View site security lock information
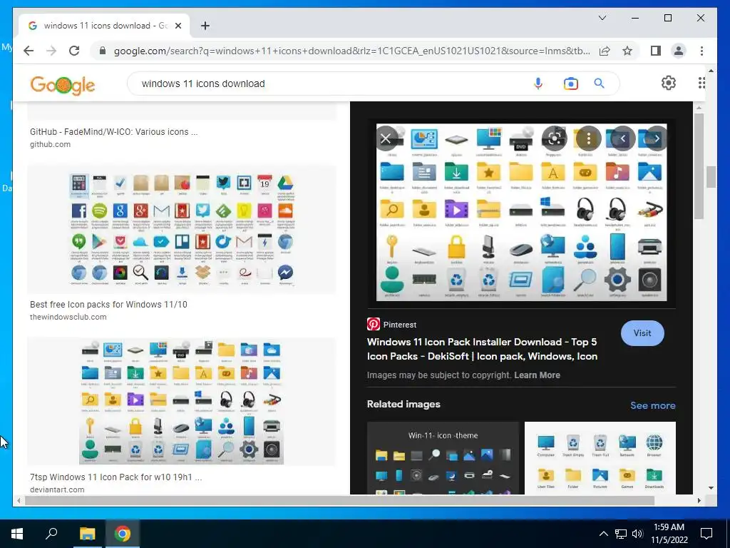Screen dimensions: 730x548 (103, 51)
